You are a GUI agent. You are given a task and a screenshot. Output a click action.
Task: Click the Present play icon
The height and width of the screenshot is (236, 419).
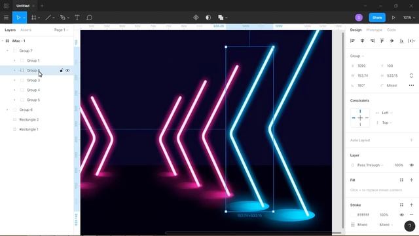(x=393, y=18)
